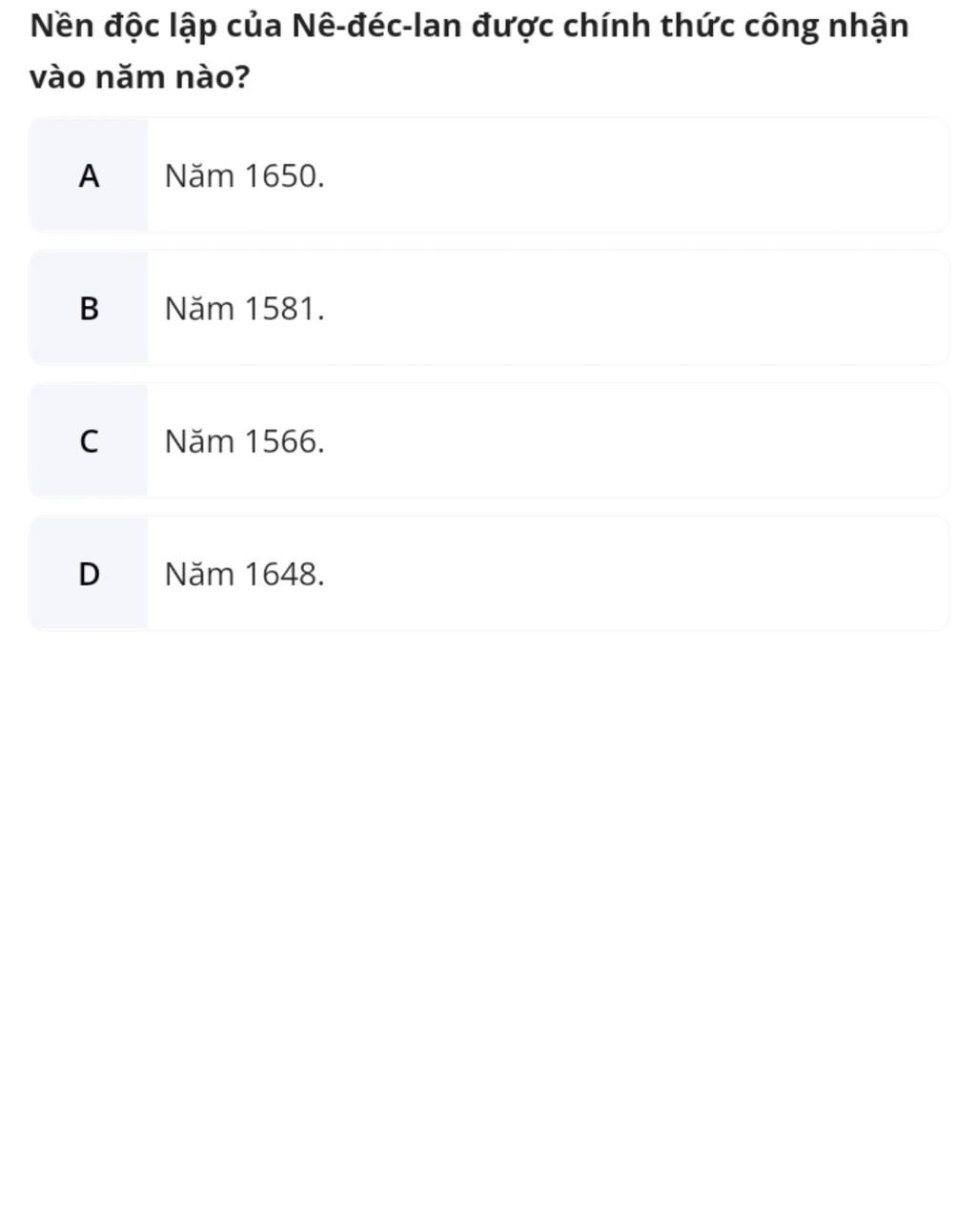Image resolution: width=976 pixels, height=1218 pixels.
Task: Click the phrase vào năm nào? in question
Action: click(x=139, y=77)
